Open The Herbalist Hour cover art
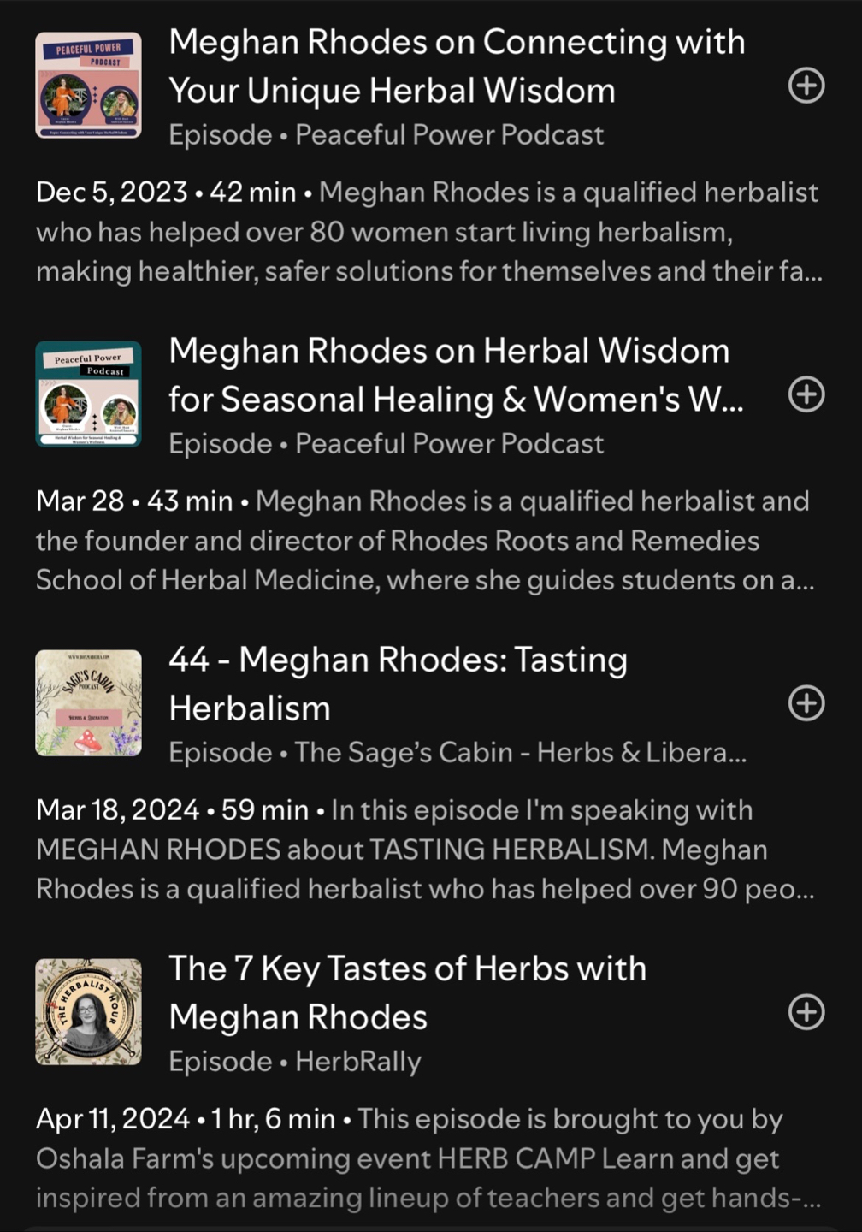 point(88,1012)
